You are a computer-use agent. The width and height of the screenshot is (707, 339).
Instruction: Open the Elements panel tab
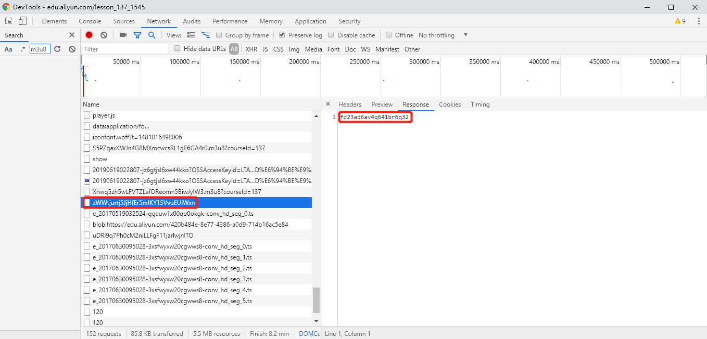click(x=54, y=21)
